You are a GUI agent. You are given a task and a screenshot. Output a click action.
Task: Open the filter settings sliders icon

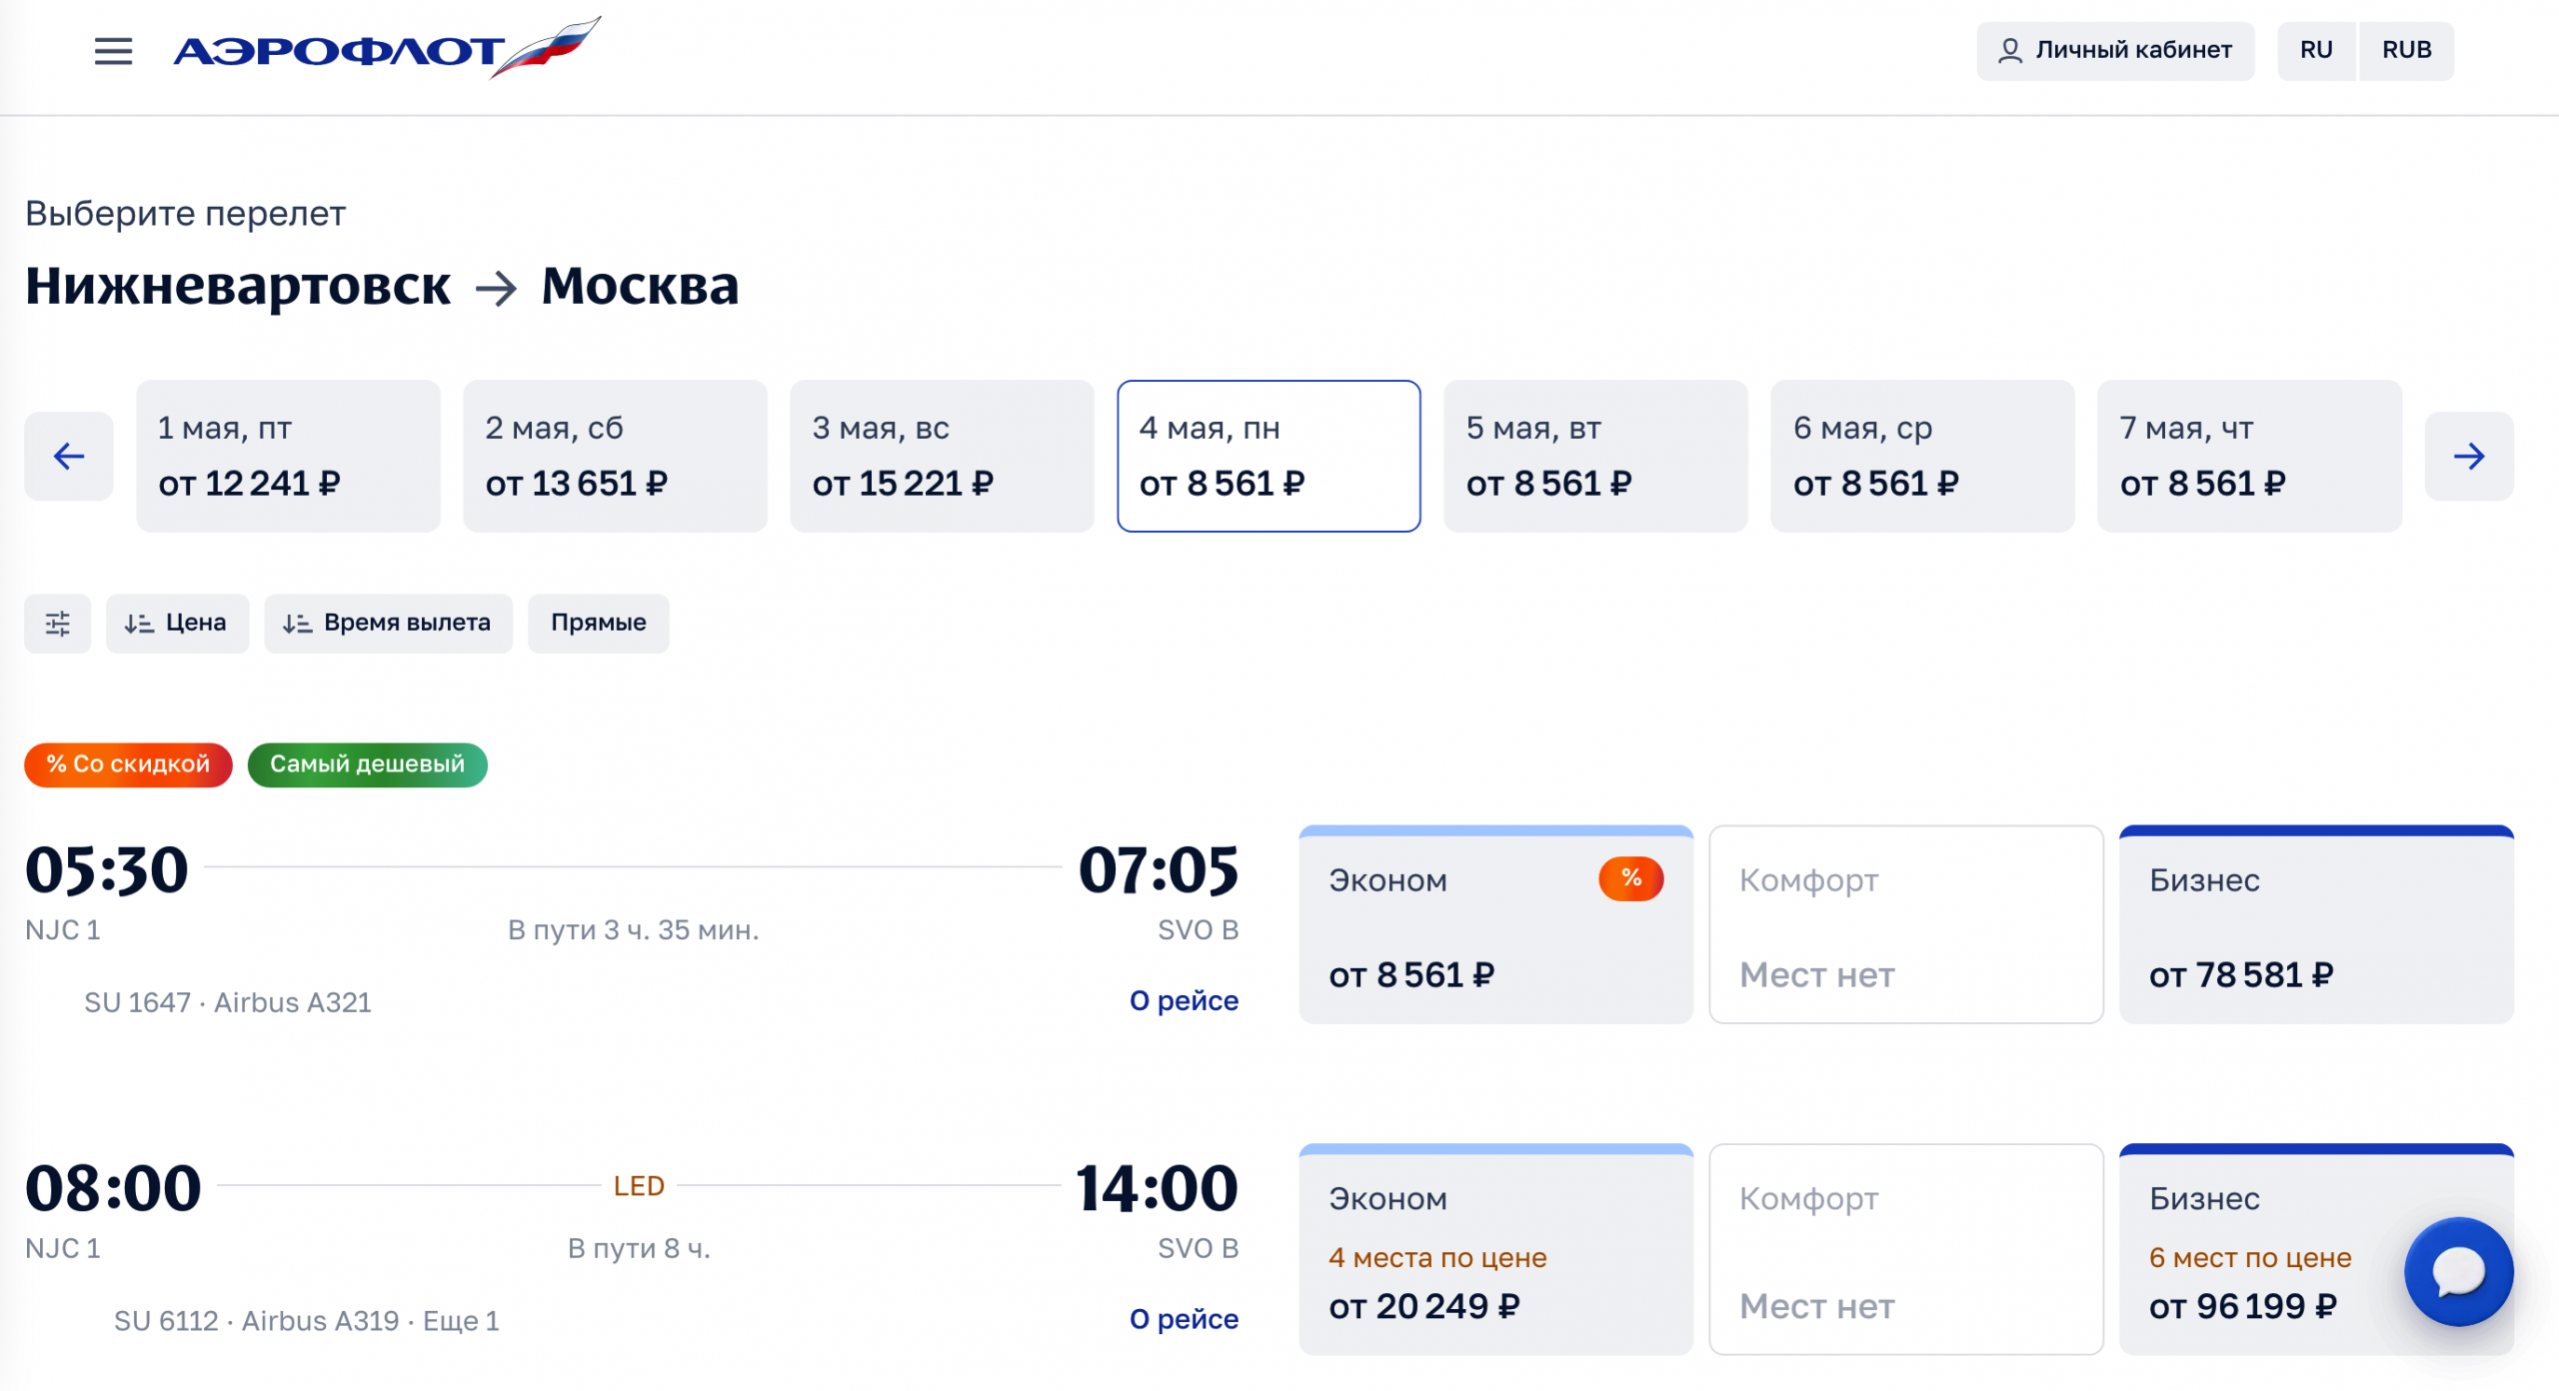pos(58,624)
